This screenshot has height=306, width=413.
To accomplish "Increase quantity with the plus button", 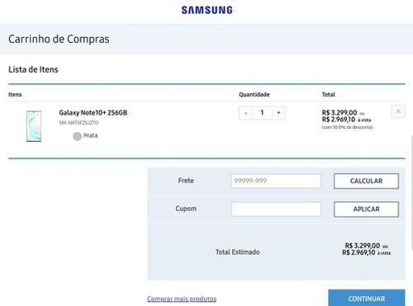I will (278, 113).
